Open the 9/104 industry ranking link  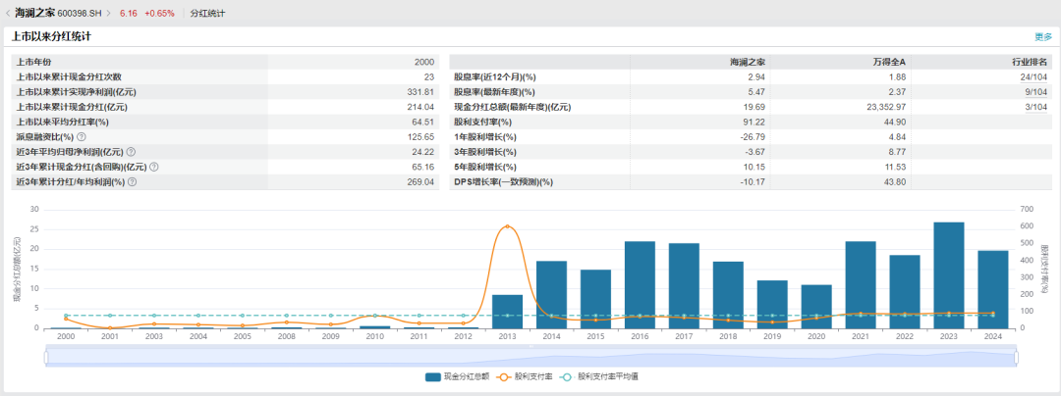tap(1035, 91)
